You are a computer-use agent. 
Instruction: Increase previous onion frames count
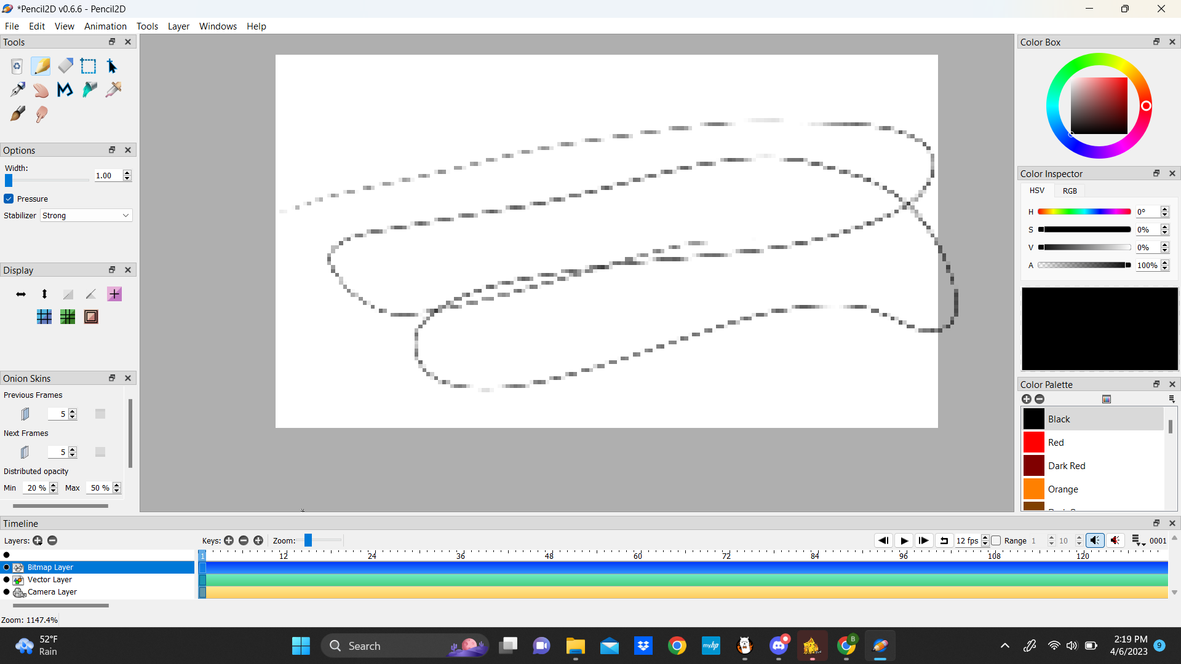coord(73,411)
